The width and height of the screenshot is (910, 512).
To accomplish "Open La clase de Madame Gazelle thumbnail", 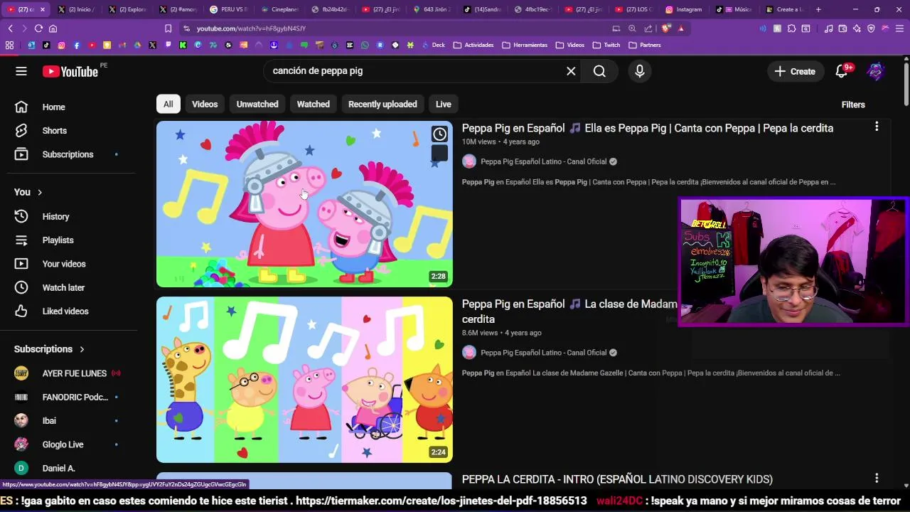I will (x=304, y=380).
